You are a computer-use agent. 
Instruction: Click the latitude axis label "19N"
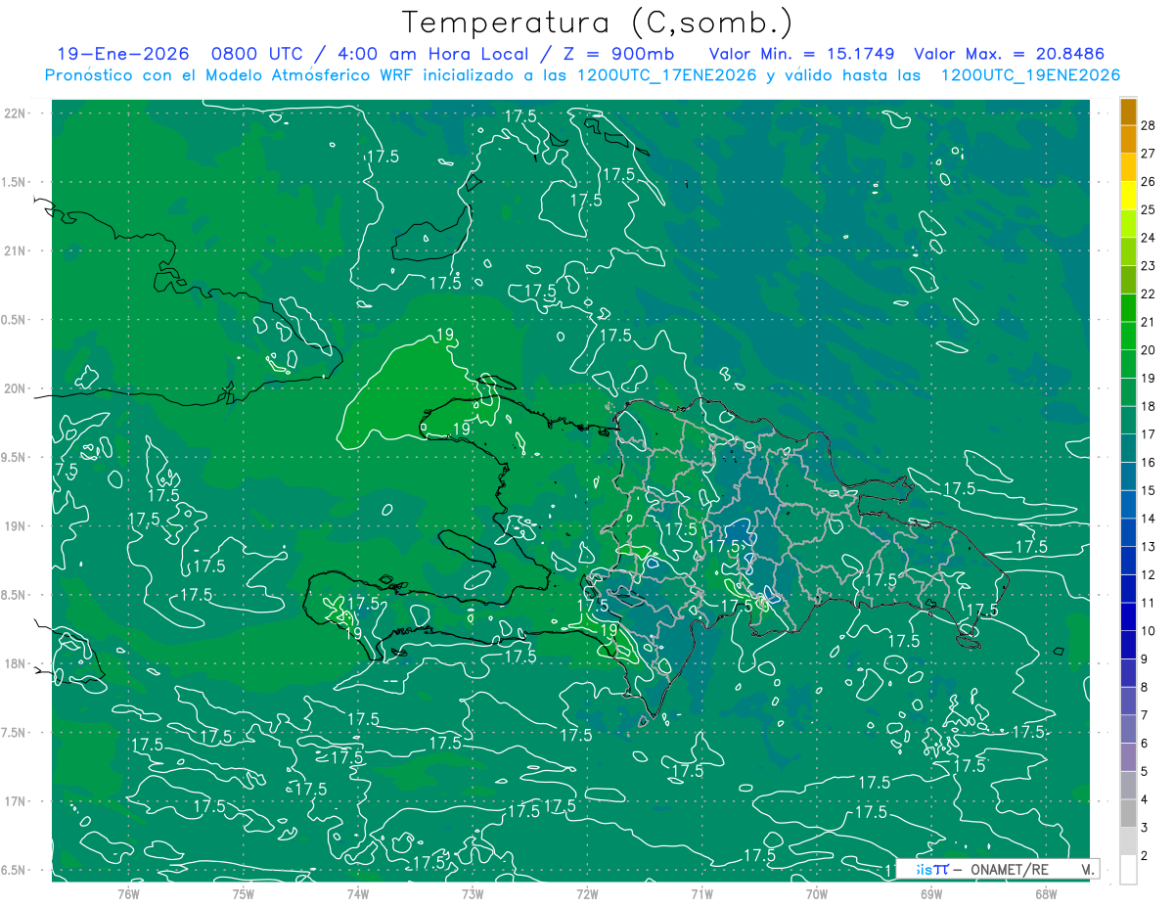click(x=16, y=526)
